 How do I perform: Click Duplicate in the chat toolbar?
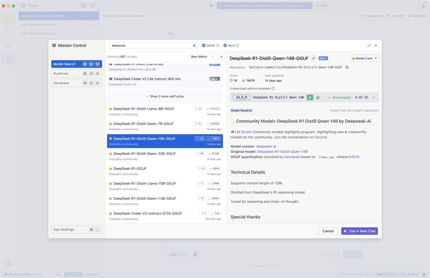click(x=417, y=16)
